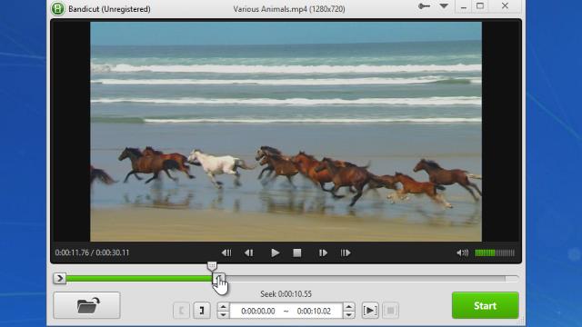Click the segment end handle on timeline

point(218,278)
